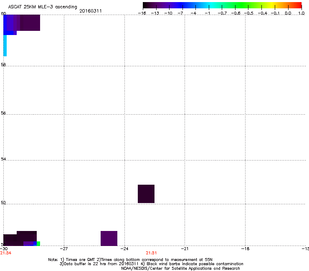This screenshot has width=309, height=271.
Task: Click the dark data cell above latitude 52
Action: pyautogui.click(x=146, y=194)
